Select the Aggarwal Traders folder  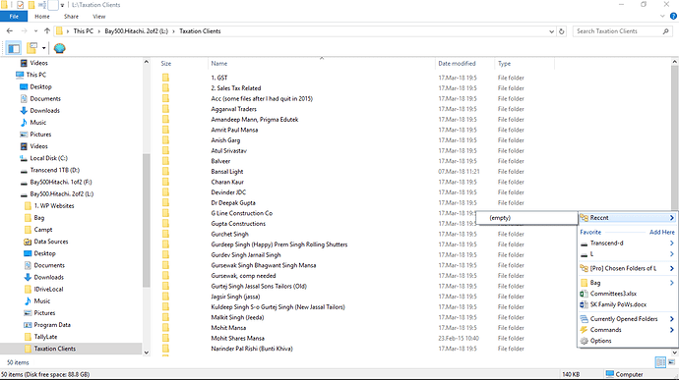(234, 109)
